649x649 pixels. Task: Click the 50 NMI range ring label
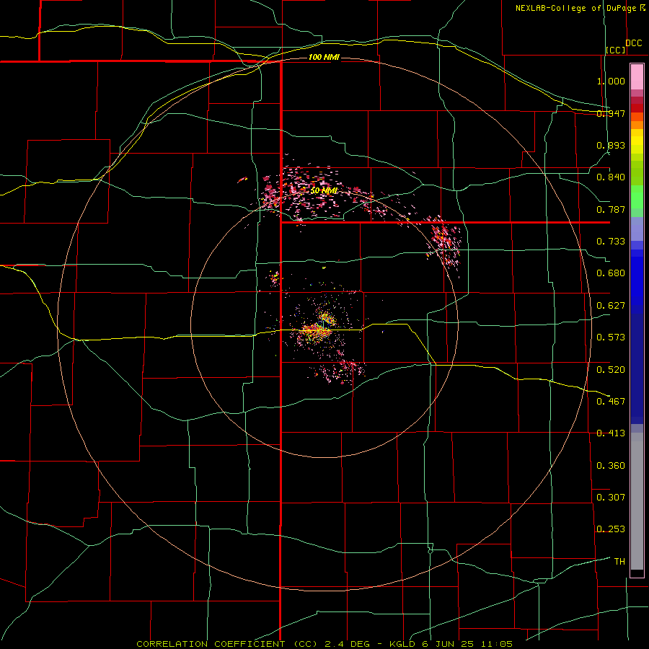pyautogui.click(x=324, y=191)
